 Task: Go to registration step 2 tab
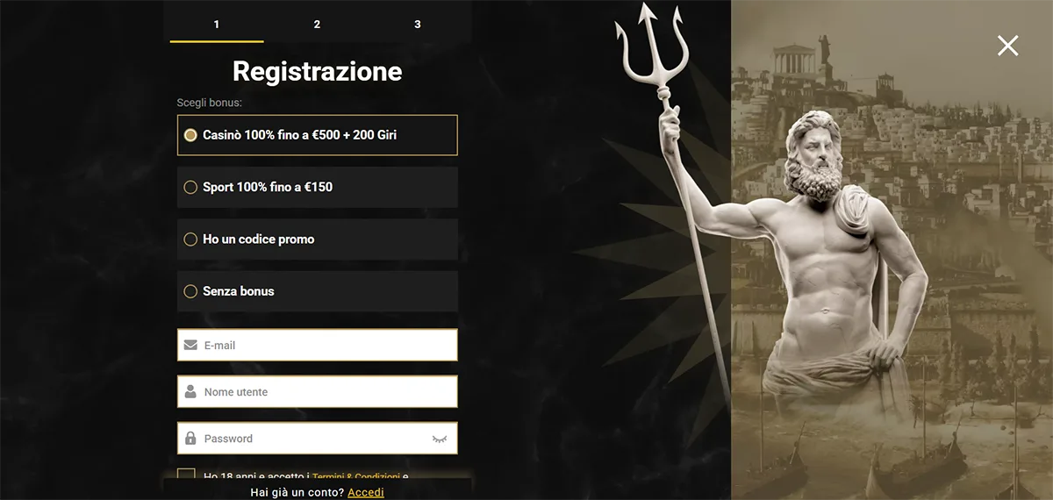click(317, 24)
